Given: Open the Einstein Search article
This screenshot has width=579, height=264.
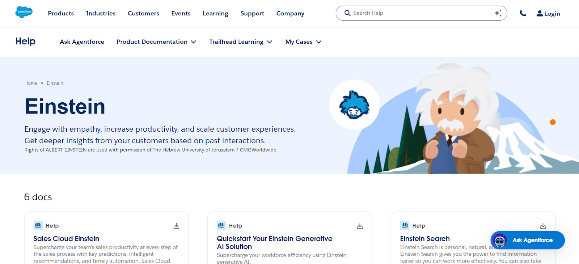Looking at the screenshot, I should click(425, 239).
